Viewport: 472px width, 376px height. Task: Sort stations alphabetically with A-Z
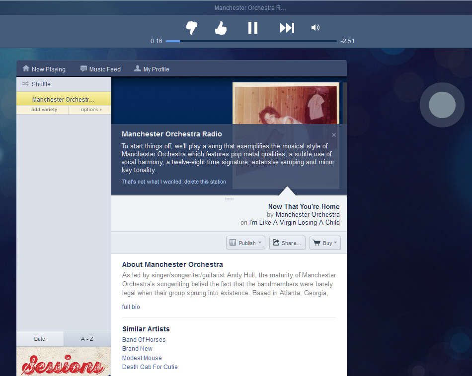coord(87,339)
